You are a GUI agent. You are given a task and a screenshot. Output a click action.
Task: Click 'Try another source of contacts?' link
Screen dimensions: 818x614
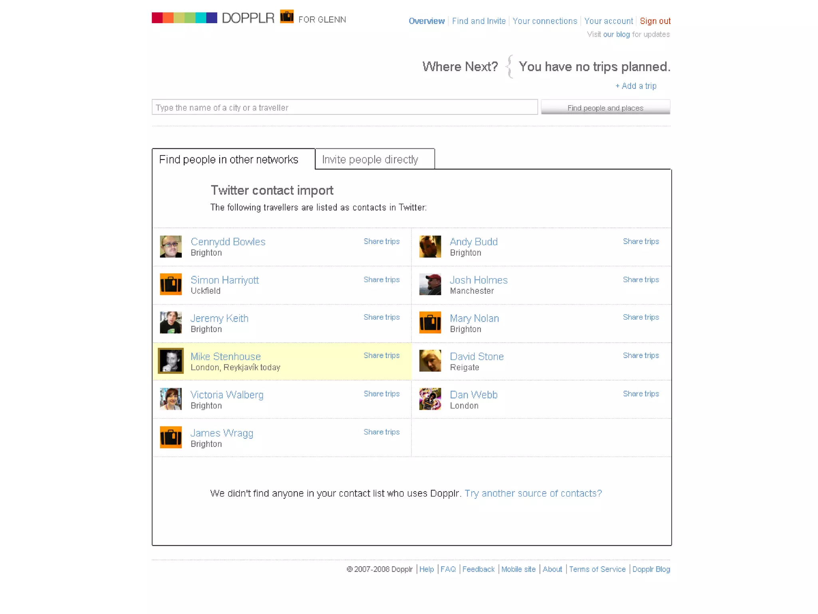(x=533, y=493)
